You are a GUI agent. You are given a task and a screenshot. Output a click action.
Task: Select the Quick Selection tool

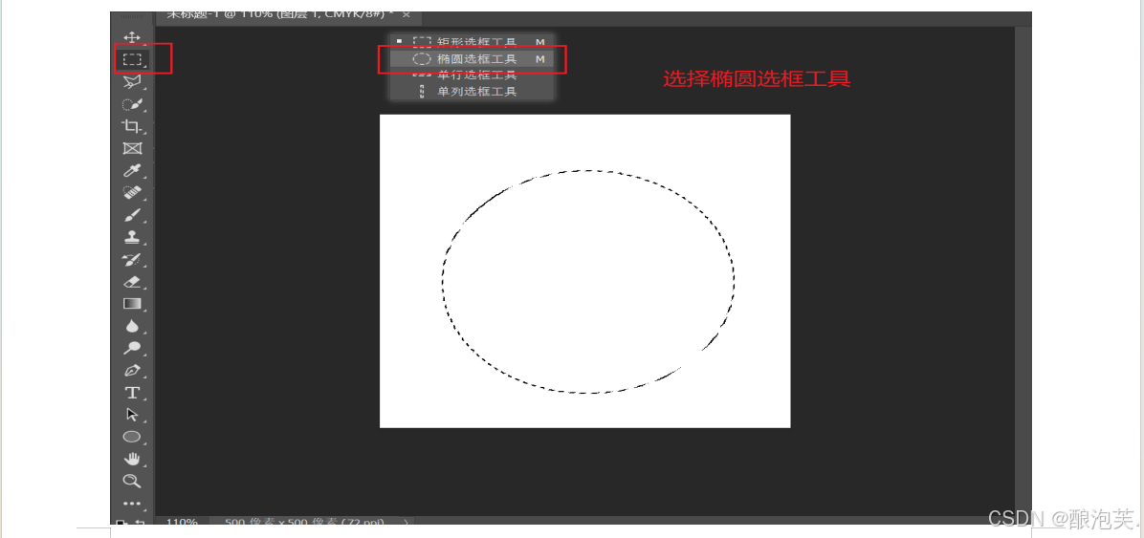coord(131,104)
